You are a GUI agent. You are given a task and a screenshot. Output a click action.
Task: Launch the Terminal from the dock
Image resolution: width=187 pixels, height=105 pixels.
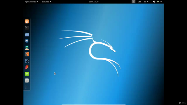coord(27,28)
